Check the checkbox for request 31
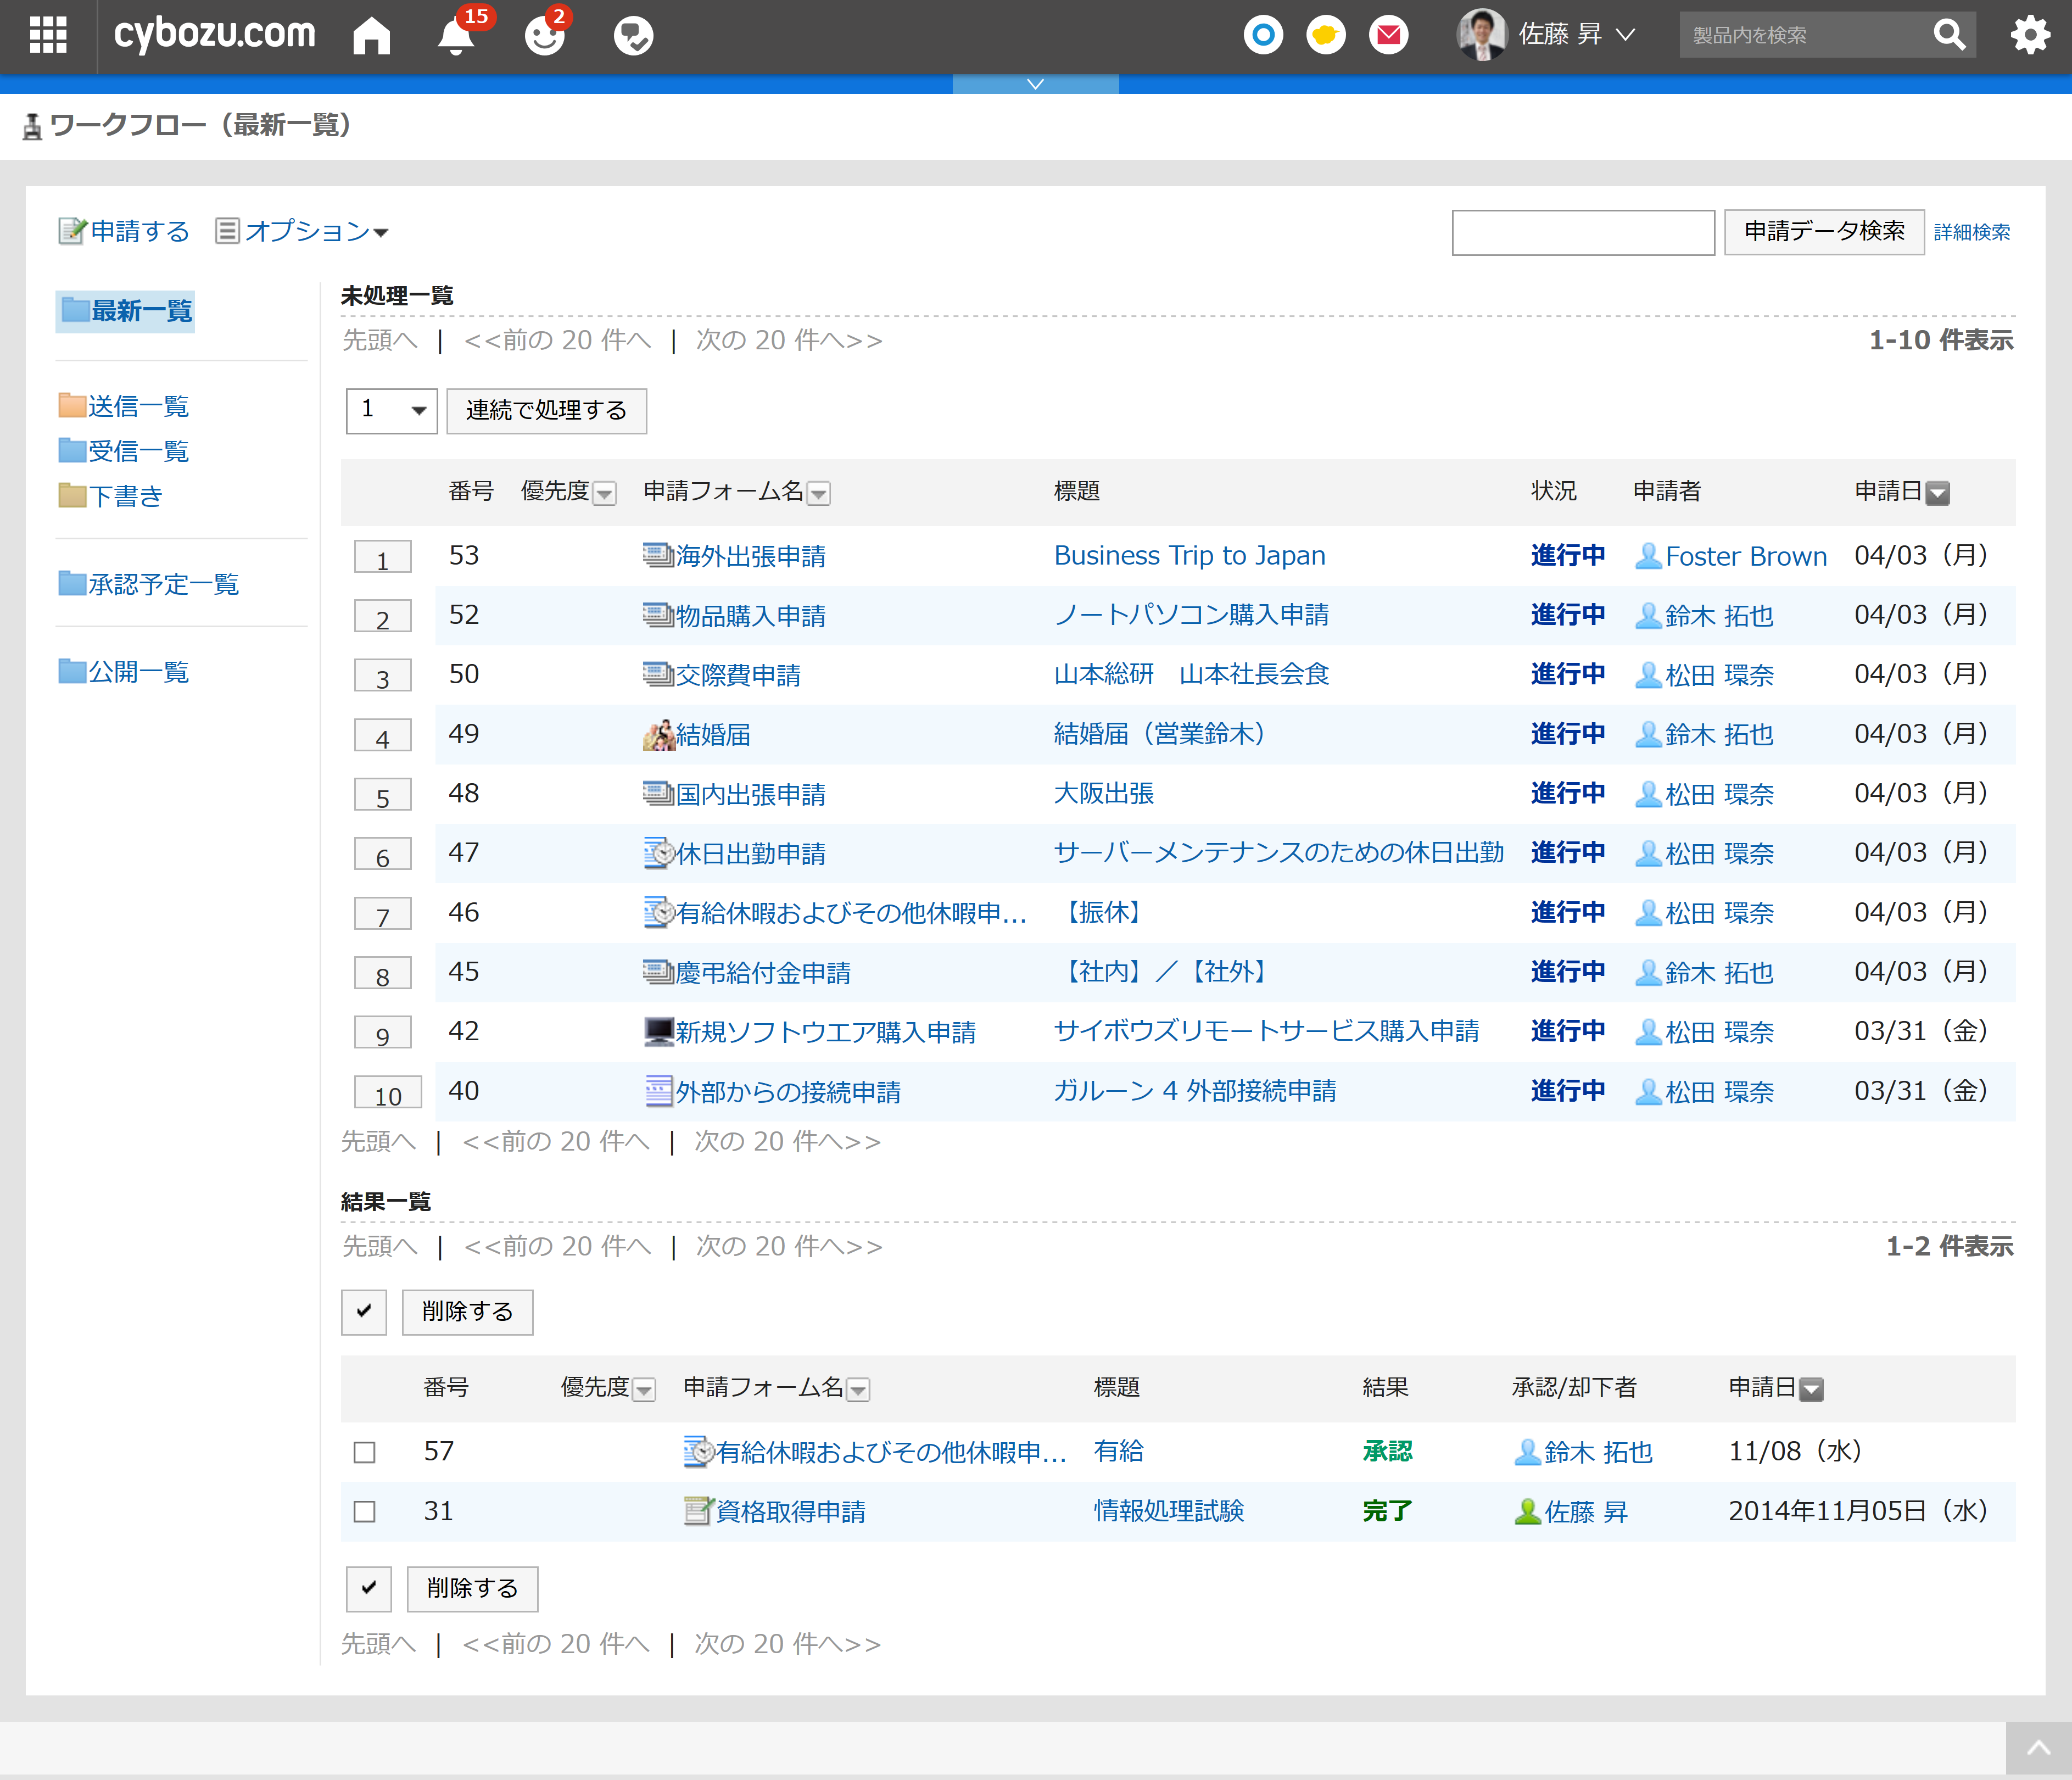Viewport: 2072px width, 1780px height. pyautogui.click(x=364, y=1511)
